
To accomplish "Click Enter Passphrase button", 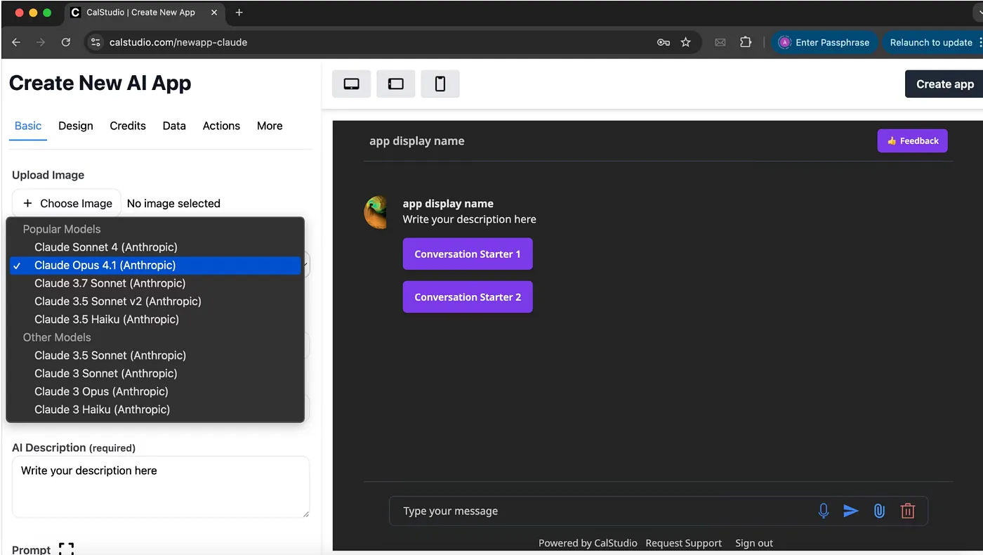I will coord(825,42).
